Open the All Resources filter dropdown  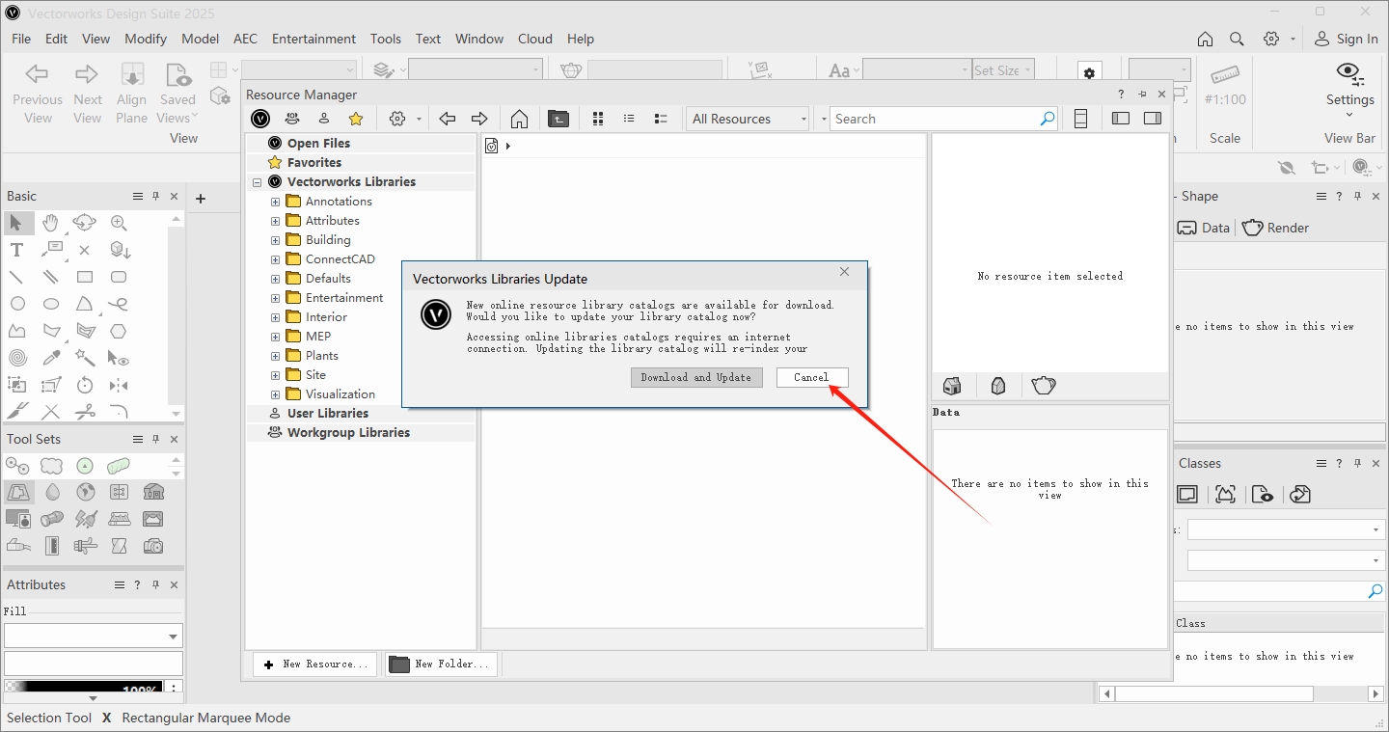(x=749, y=119)
